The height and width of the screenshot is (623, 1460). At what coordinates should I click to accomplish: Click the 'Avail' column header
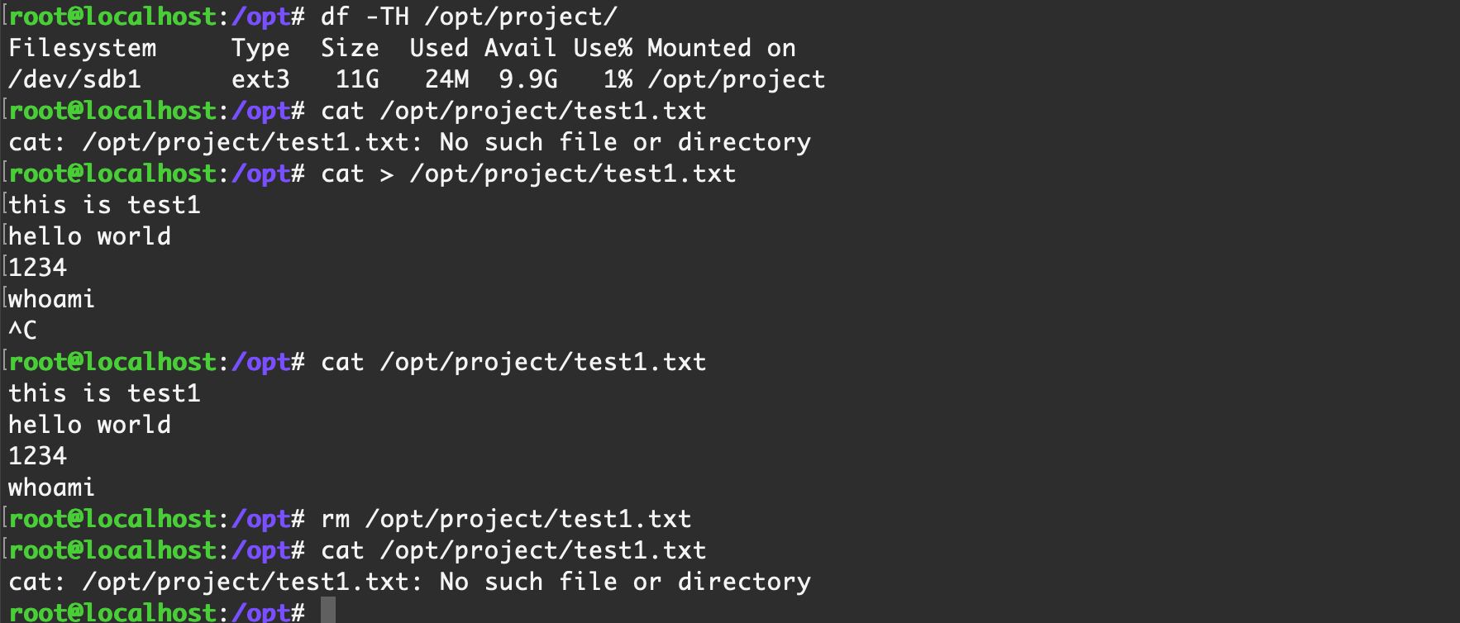[520, 48]
